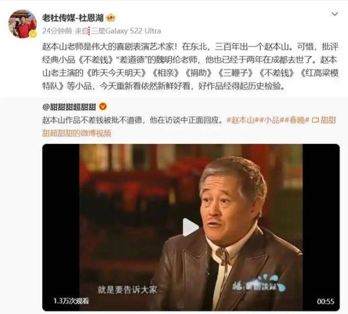Click the 00:55 video duration label
Screen dimensions: 348x314
click(x=325, y=301)
